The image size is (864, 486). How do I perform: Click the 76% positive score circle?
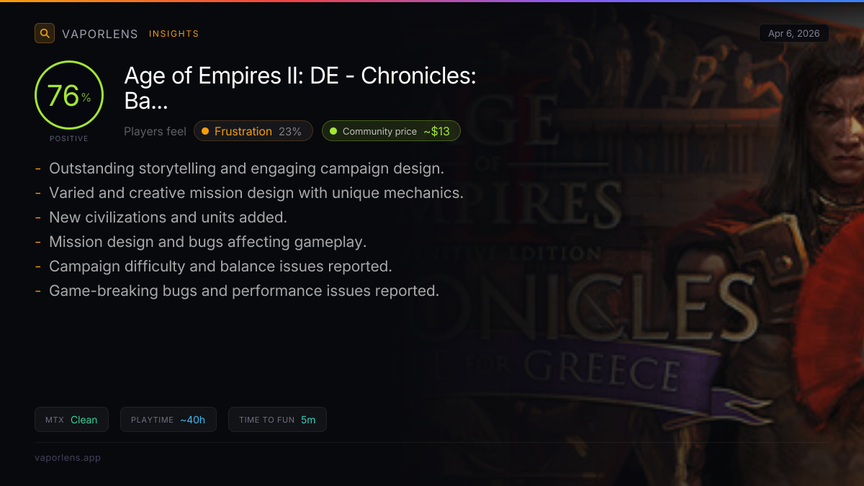click(69, 95)
